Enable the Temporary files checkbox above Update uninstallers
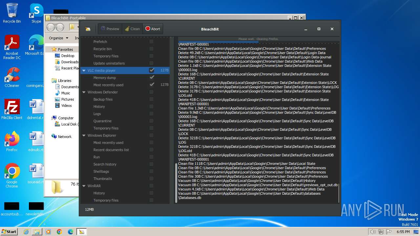This screenshot has height=236, width=420. point(151,56)
